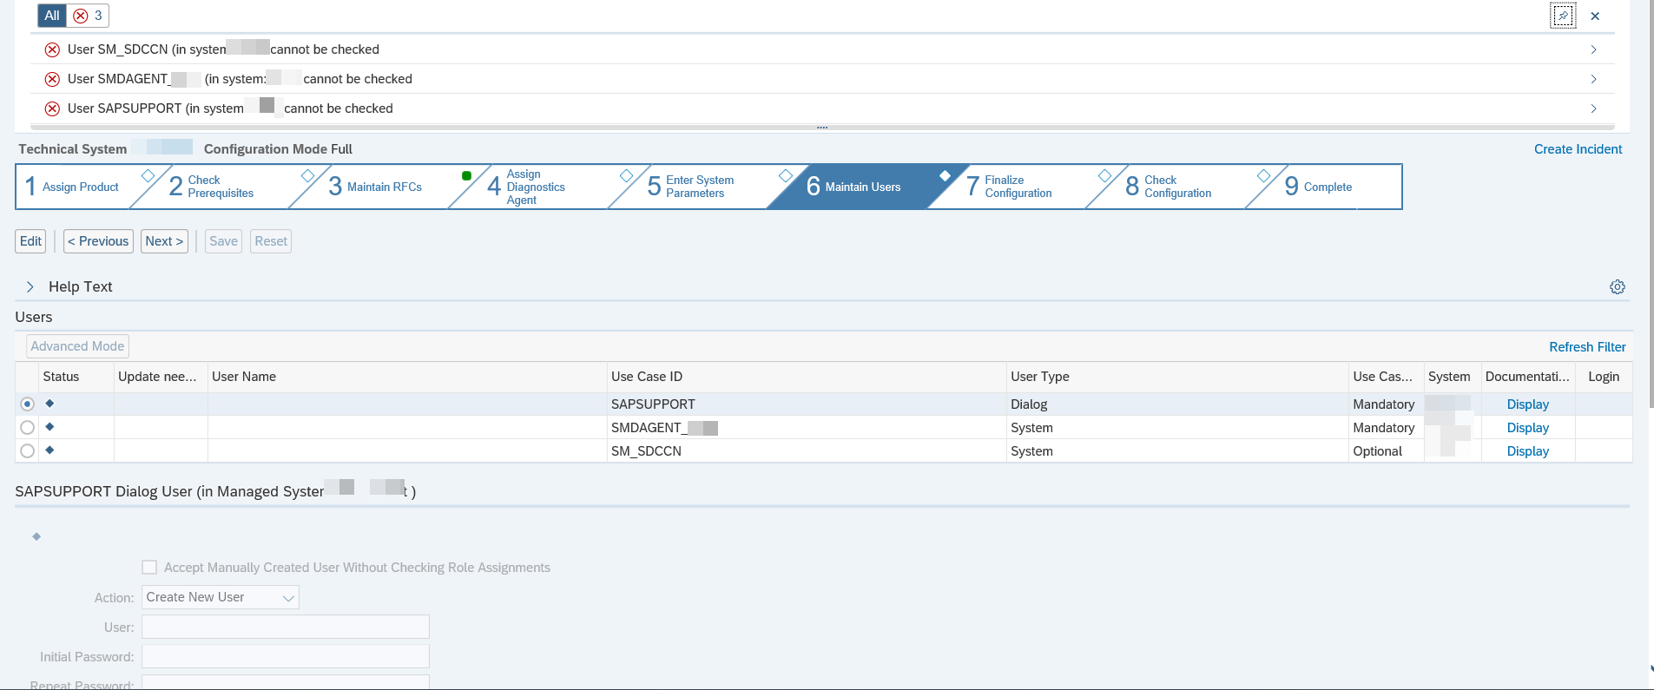Click the Documentation column header

(1527, 377)
